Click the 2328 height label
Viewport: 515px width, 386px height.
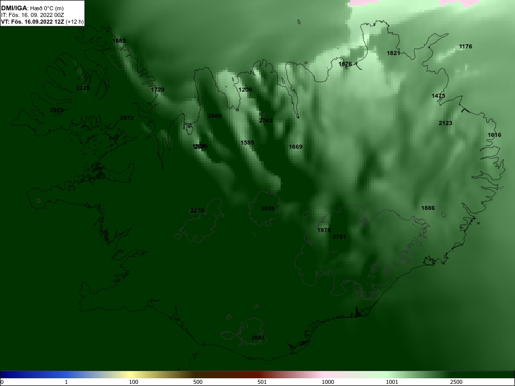point(83,88)
